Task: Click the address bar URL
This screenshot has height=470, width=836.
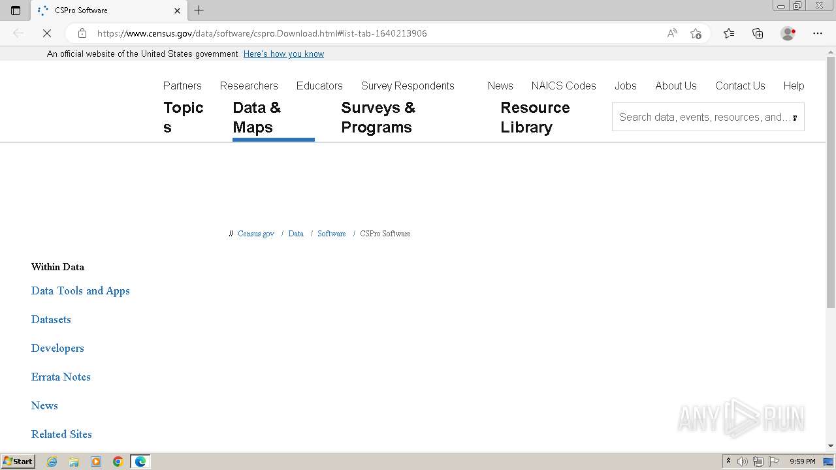Action: (x=262, y=33)
